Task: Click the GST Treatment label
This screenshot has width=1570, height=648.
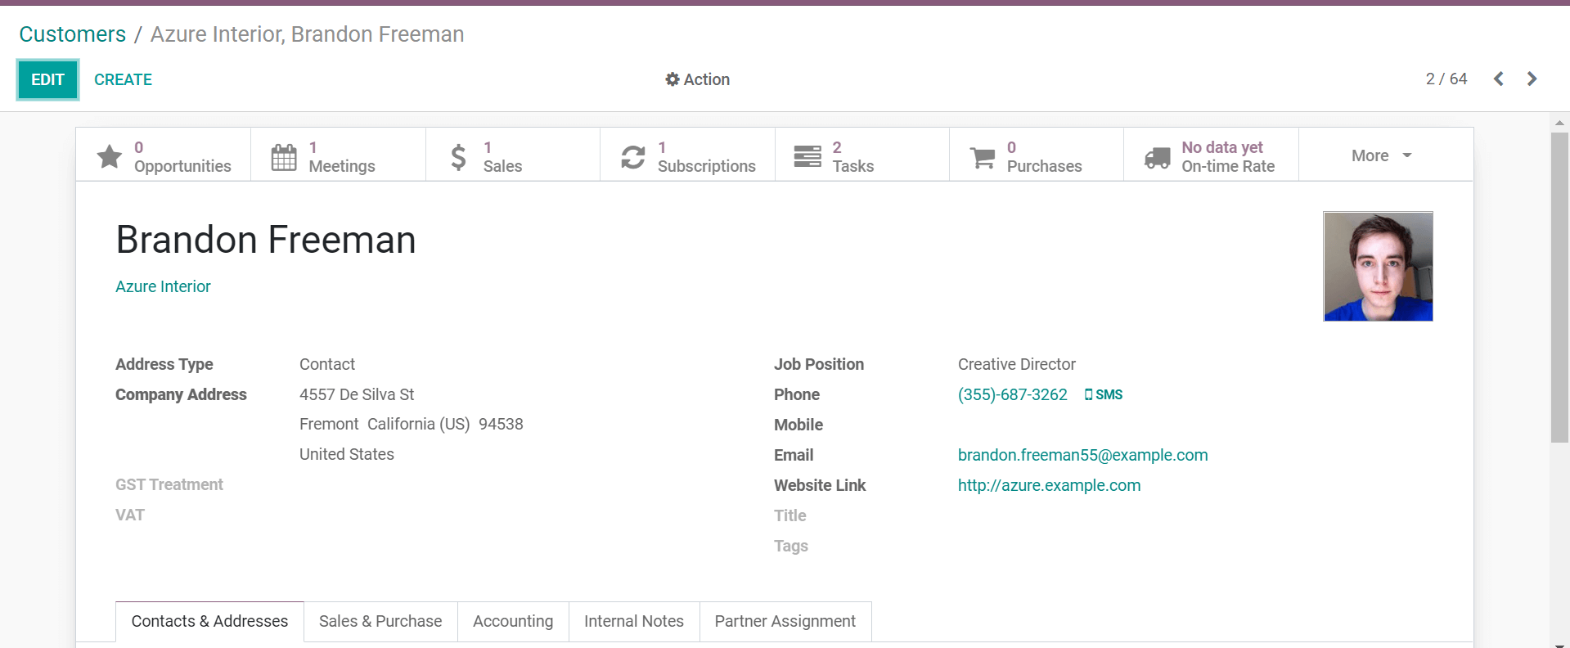Action: [x=169, y=484]
